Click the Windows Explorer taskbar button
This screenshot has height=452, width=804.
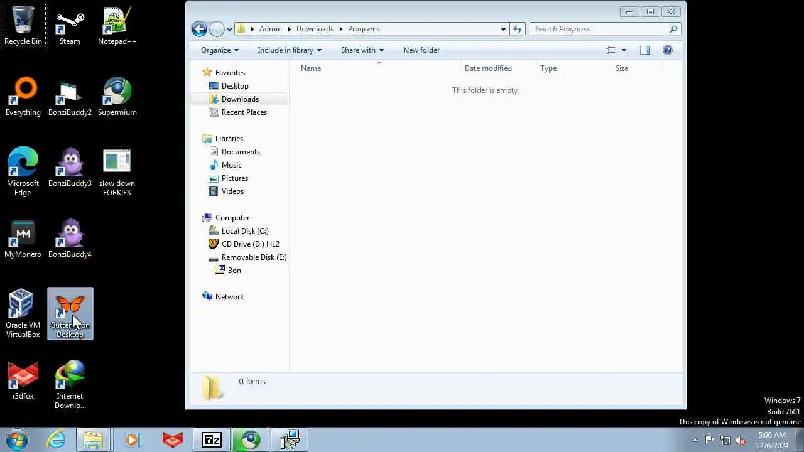(94, 439)
